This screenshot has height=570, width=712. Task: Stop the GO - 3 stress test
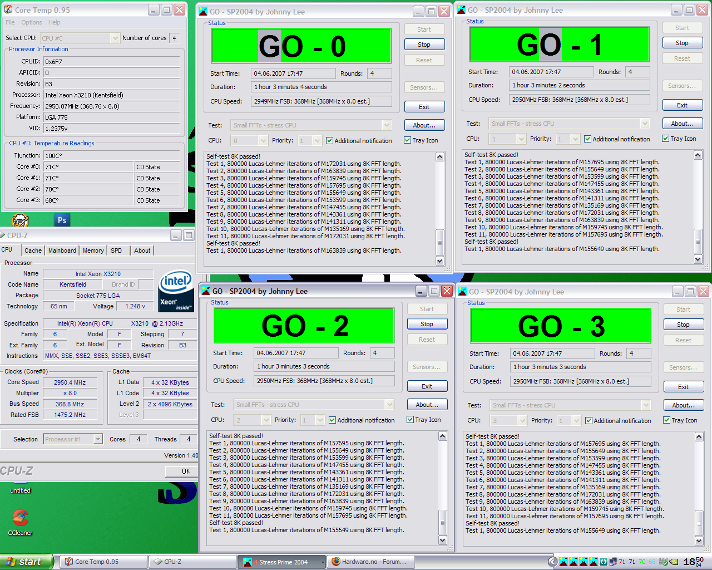tap(683, 325)
